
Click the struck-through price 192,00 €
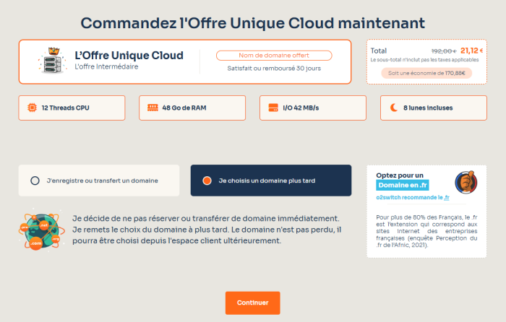click(444, 51)
